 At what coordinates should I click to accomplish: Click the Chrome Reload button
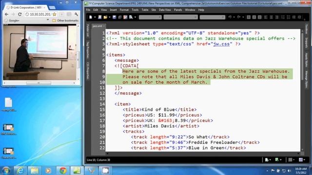19,14
